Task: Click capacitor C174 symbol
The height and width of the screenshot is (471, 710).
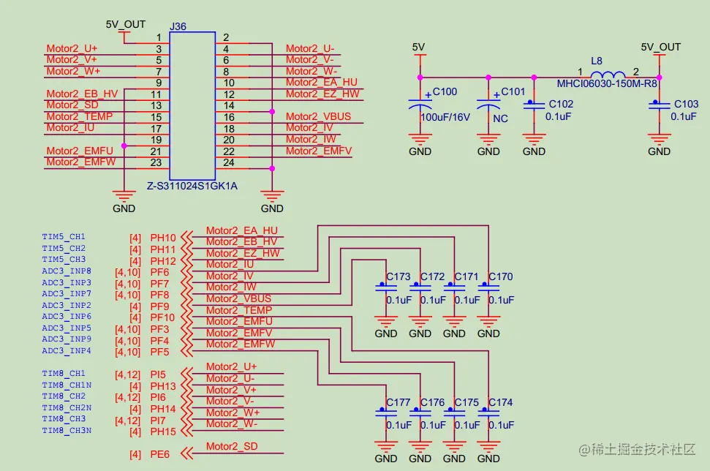Action: point(488,412)
